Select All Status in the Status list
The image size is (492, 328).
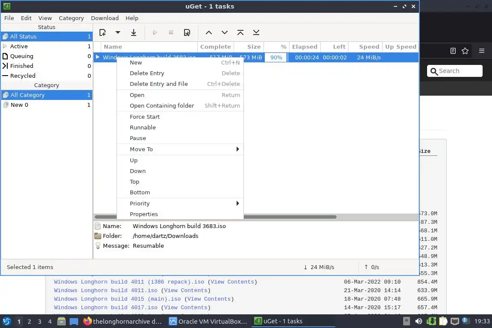click(47, 36)
